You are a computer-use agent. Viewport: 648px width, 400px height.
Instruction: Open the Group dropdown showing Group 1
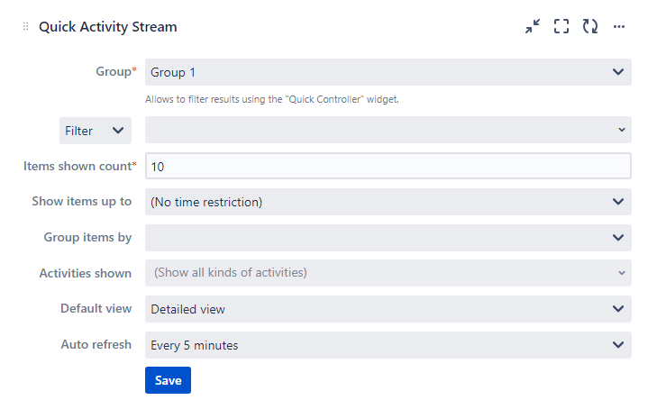point(388,72)
